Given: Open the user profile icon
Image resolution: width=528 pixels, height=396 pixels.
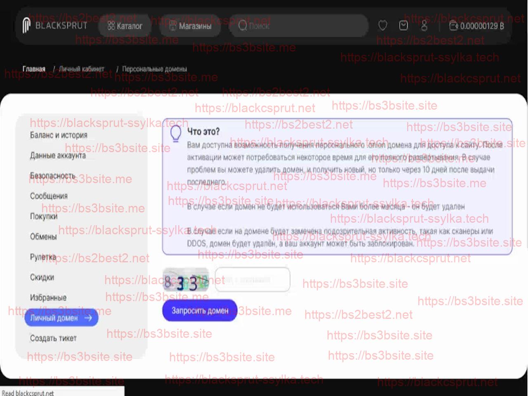Looking at the screenshot, I should [x=424, y=26].
